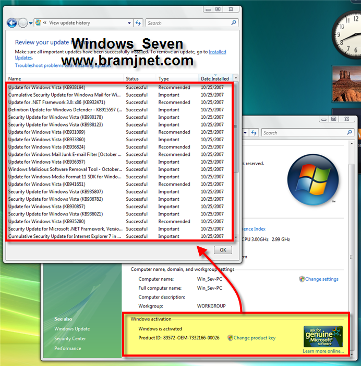Screen dimensions: 361x366
Task: Select Security Update for Microsoft .NET Framework row
Action: (119, 229)
